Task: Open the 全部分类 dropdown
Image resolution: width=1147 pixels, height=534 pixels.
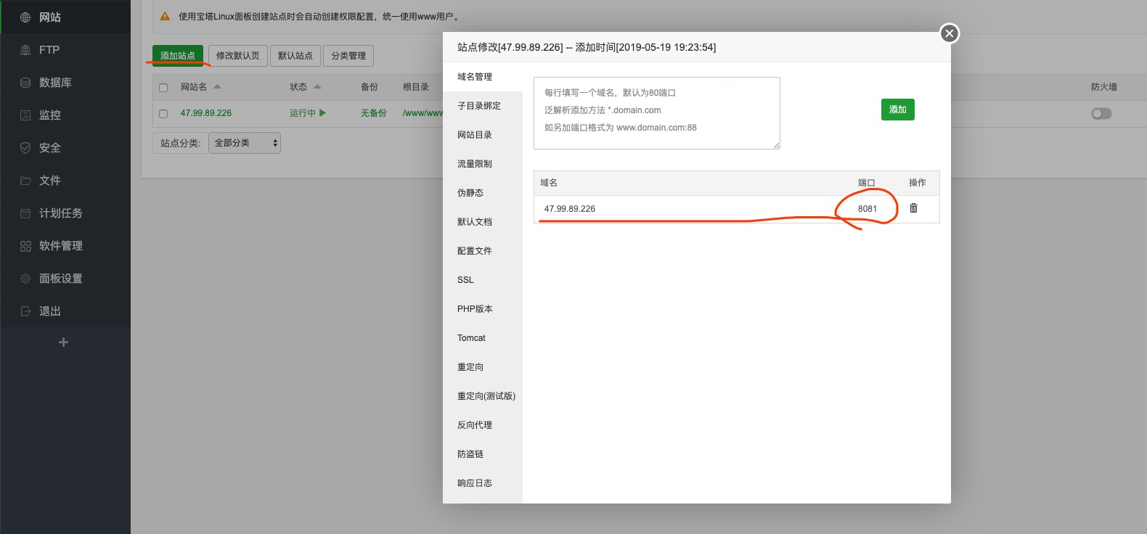Action: point(245,143)
